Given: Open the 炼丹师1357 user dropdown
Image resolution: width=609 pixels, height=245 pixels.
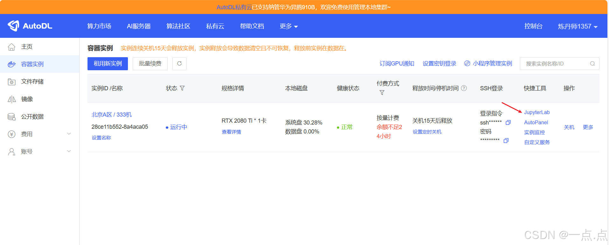Looking at the screenshot, I should pos(577,26).
